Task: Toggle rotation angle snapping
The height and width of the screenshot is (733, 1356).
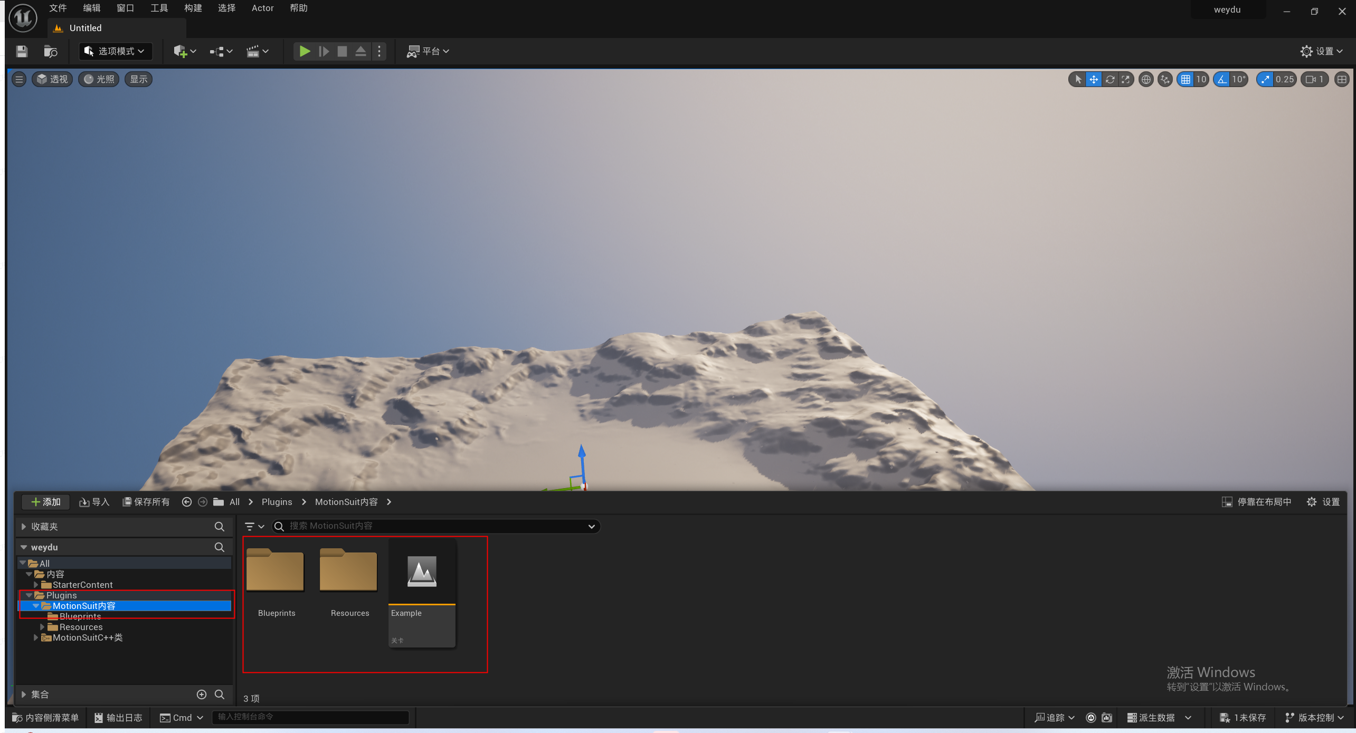Action: pos(1222,79)
